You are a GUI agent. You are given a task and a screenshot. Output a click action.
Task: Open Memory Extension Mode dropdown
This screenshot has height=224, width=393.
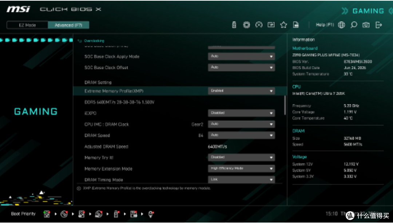(241, 168)
